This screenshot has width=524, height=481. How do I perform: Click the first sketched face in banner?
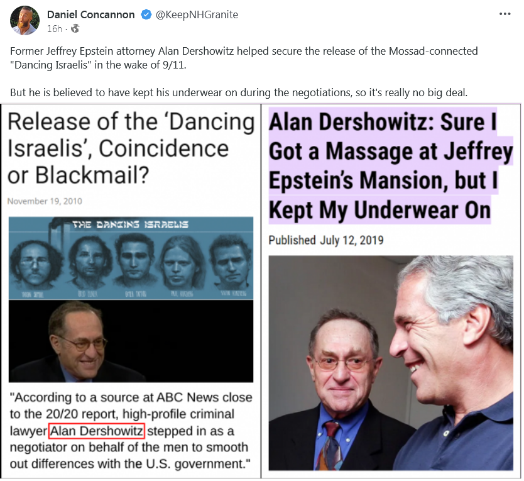pyautogui.click(x=33, y=263)
